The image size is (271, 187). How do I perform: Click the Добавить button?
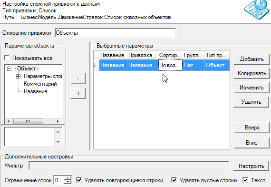[252, 59]
